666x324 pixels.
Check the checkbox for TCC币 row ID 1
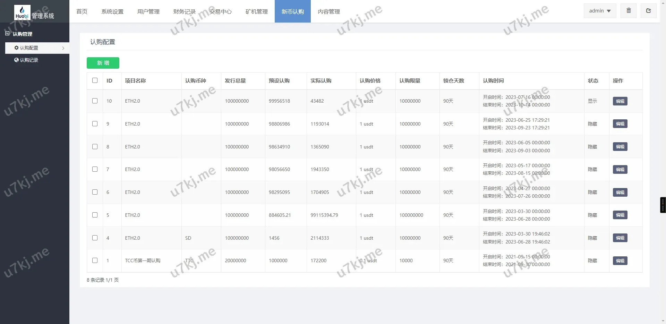95,261
